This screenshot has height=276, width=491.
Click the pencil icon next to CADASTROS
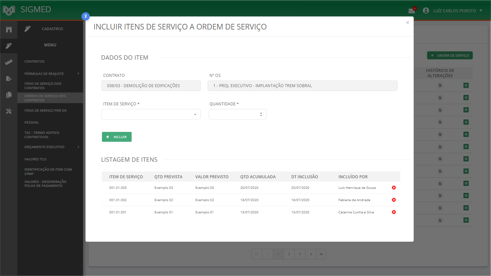(28, 29)
